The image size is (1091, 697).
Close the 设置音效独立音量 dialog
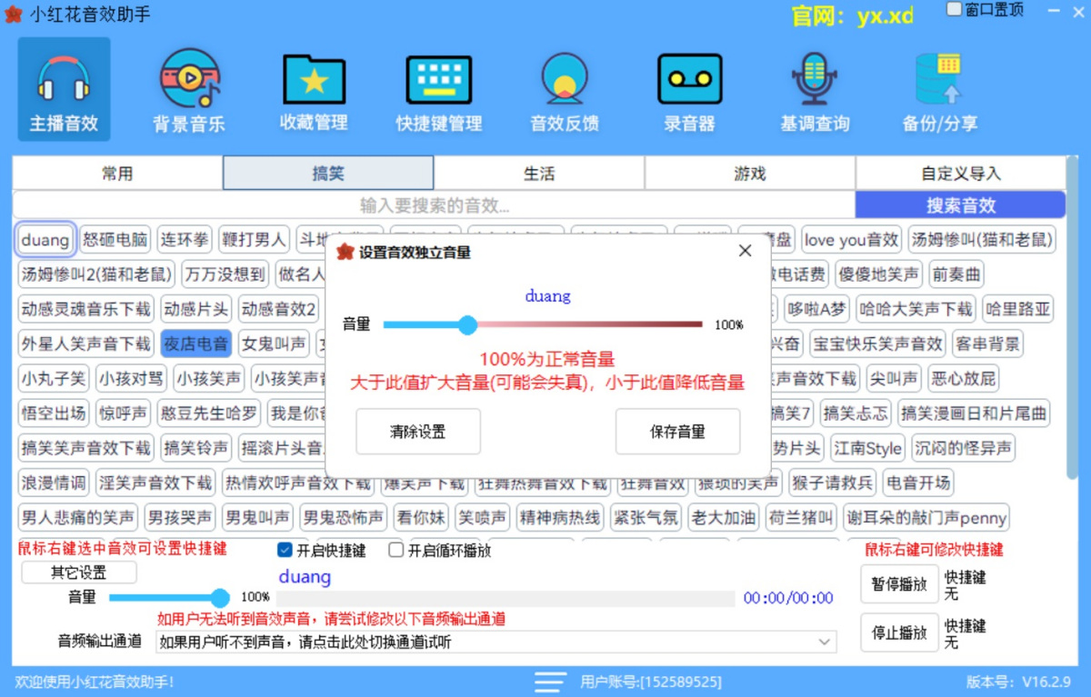tap(745, 249)
